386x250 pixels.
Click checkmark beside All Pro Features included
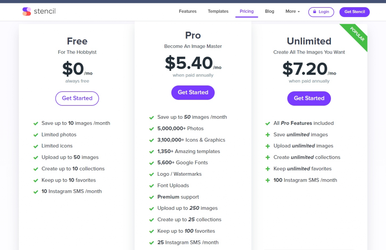click(268, 123)
